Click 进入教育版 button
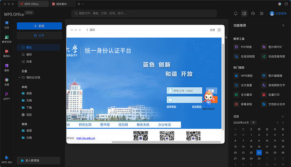 click(38, 161)
